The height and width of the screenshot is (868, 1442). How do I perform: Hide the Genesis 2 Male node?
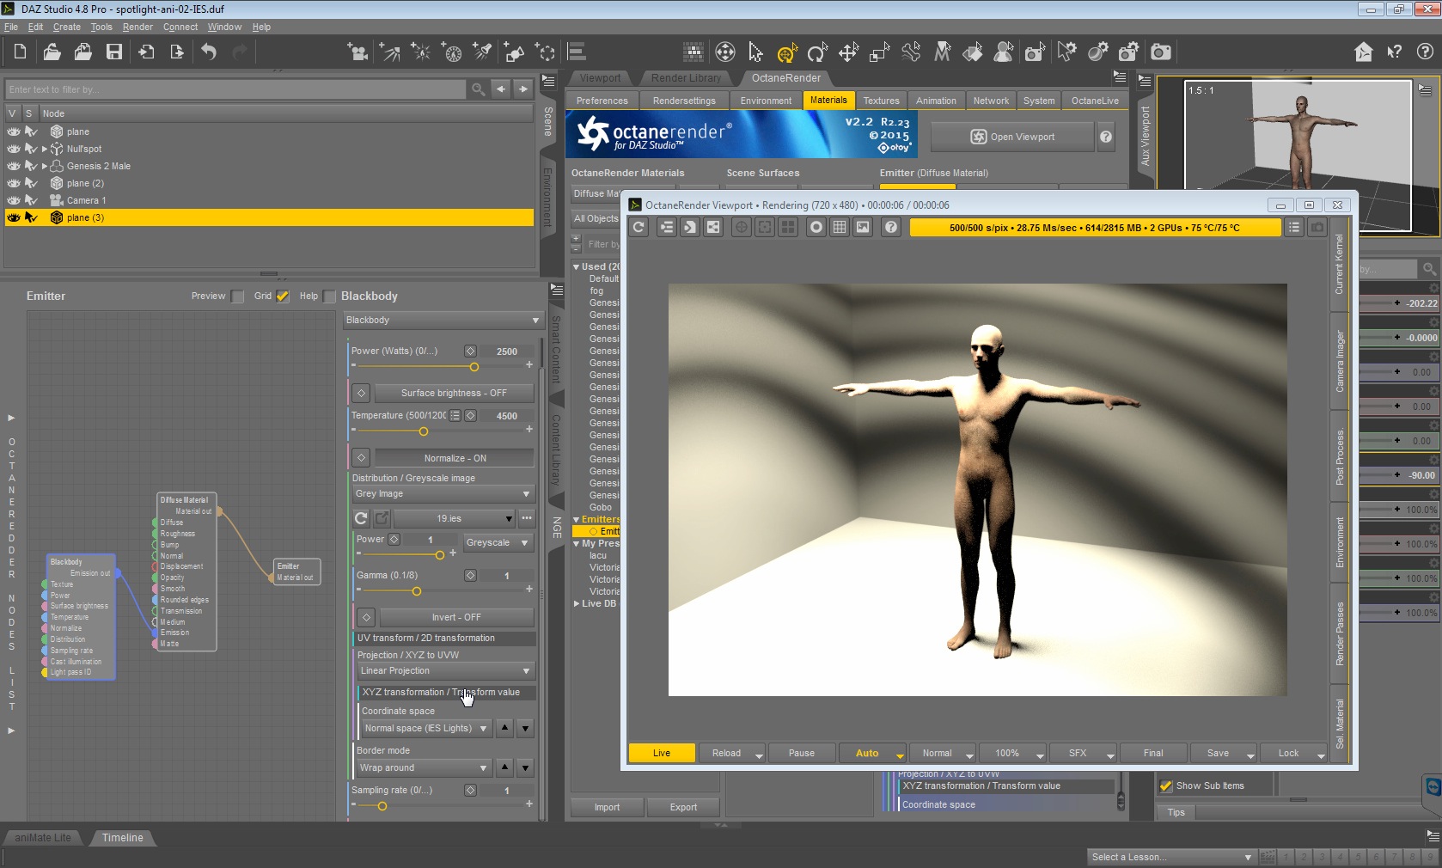pyautogui.click(x=13, y=166)
